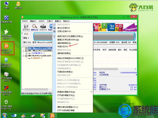Choose 坏道检测与修复(Y) menu entry
The width and height of the screenshot is (158, 118).
(65, 72)
